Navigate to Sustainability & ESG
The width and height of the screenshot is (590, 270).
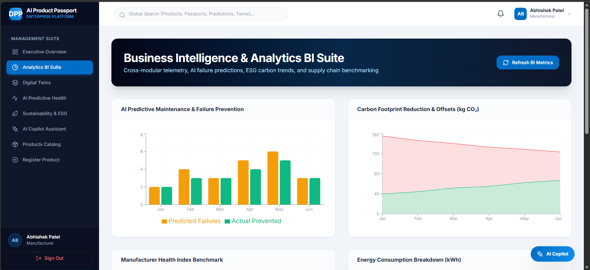pos(50,114)
